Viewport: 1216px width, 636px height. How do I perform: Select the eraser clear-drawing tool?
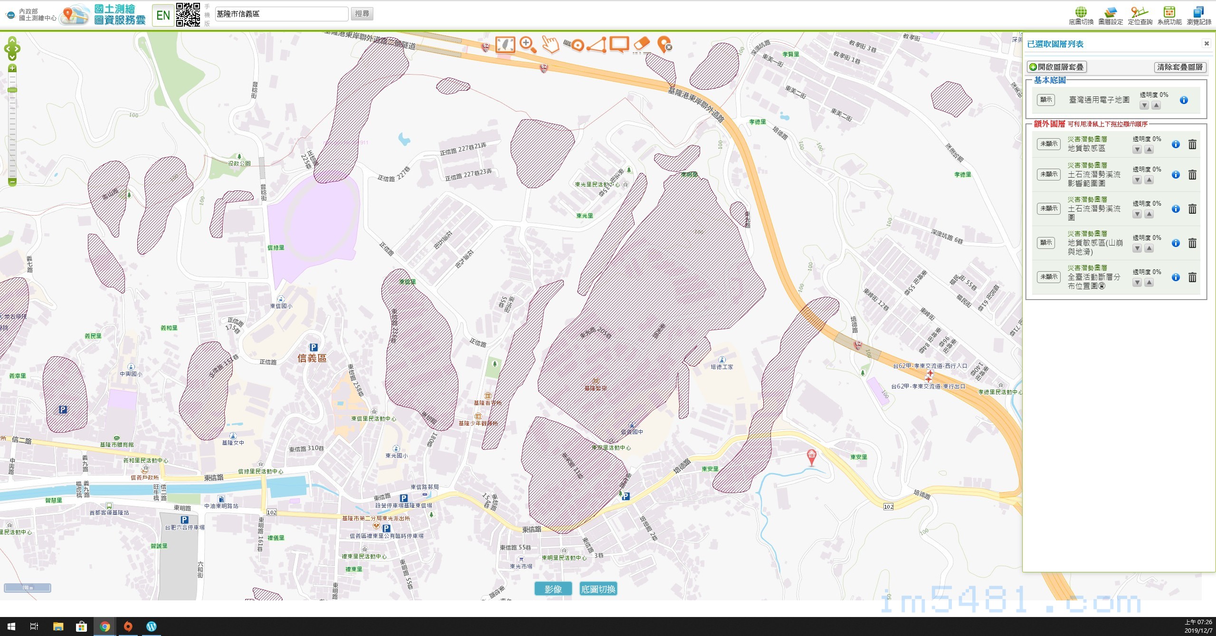pyautogui.click(x=642, y=45)
